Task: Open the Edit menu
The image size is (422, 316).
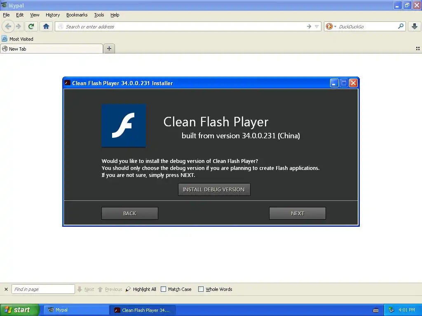Action: click(20, 15)
